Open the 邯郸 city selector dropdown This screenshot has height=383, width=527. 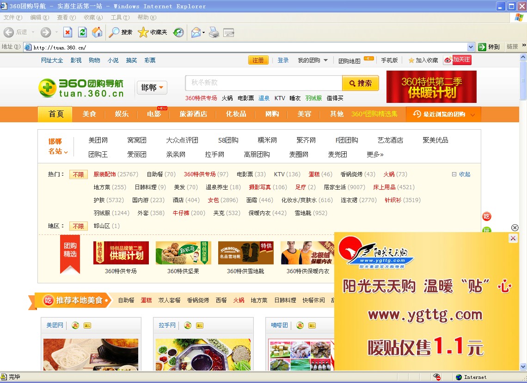(x=152, y=88)
